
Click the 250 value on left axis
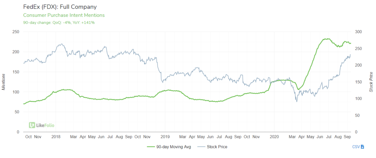coord(16,32)
